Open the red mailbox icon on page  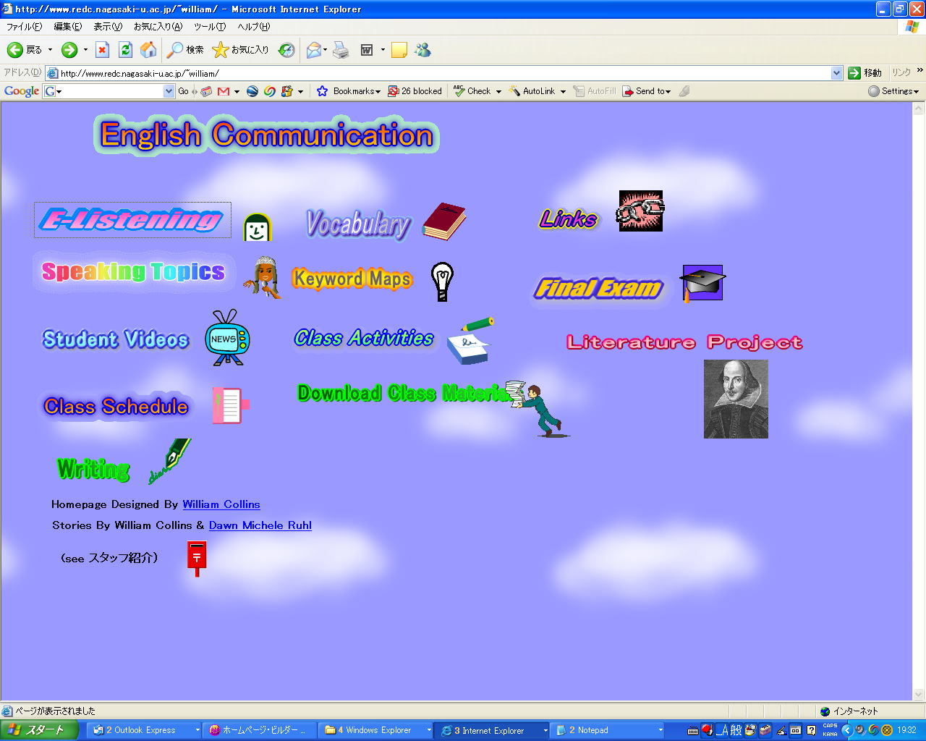[x=196, y=558]
